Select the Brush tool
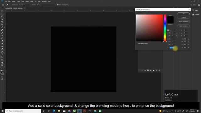Image resolution: width=201 pixels, height=113 pixels. tap(2, 33)
